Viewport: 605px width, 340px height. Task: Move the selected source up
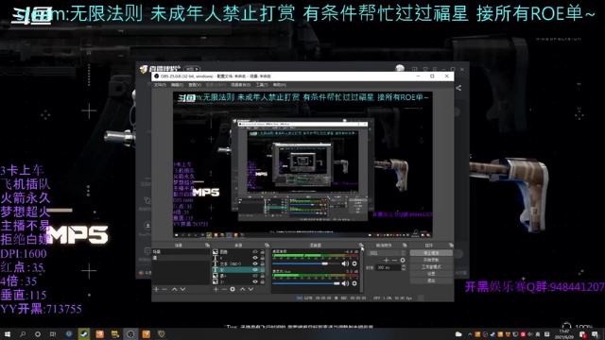tap(242, 289)
